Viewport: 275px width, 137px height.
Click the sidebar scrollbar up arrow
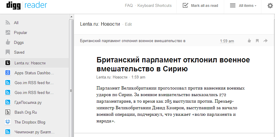tap(71, 17)
